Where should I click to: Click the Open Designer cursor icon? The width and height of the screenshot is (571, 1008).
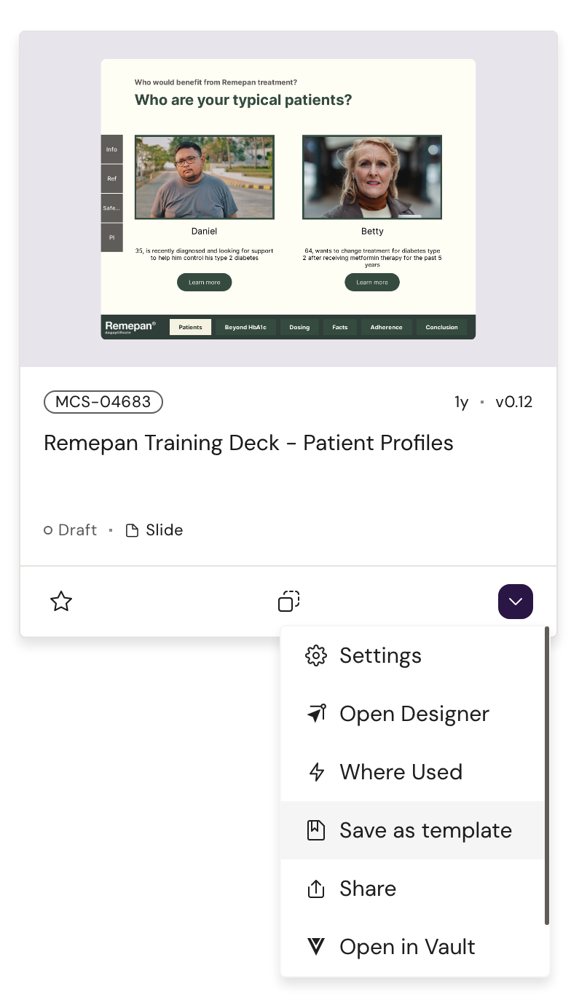click(x=316, y=714)
